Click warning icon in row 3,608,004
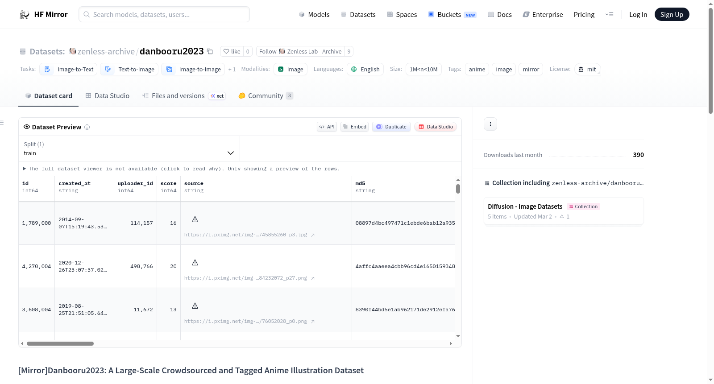 coord(195,306)
